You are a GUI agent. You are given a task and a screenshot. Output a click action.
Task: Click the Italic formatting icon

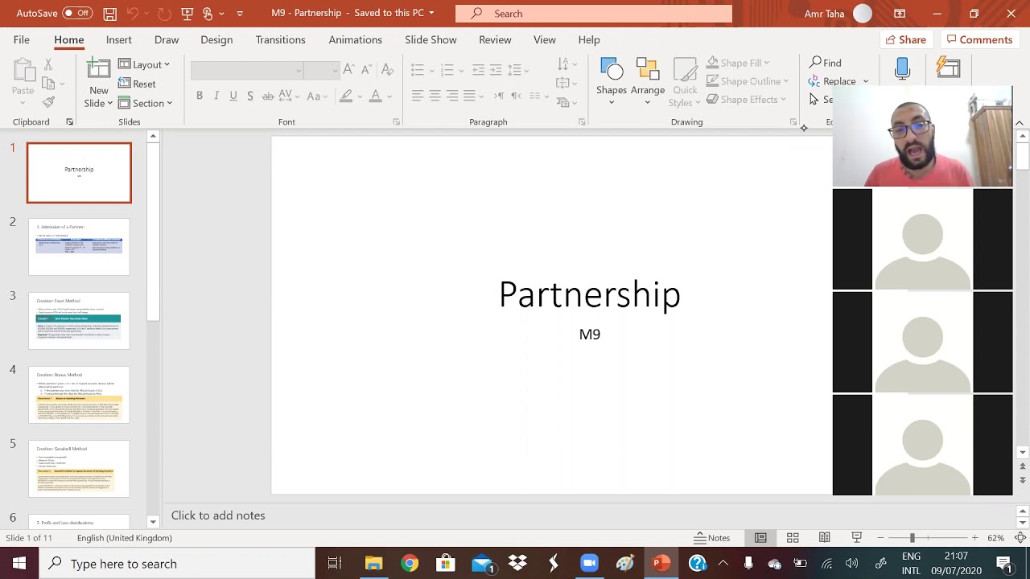(x=216, y=96)
